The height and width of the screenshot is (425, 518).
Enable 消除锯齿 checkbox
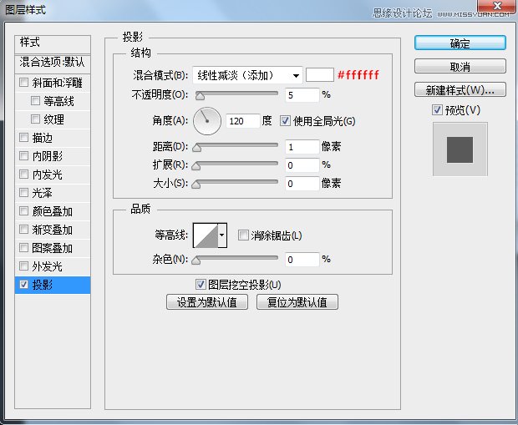pos(243,235)
